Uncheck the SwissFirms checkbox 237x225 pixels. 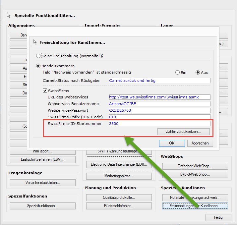coord(45,90)
